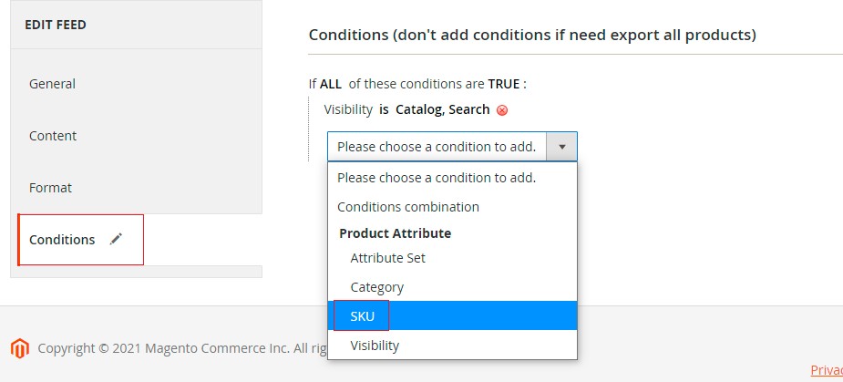The width and height of the screenshot is (843, 382).
Task: Select Conditions combination option
Action: (x=407, y=207)
